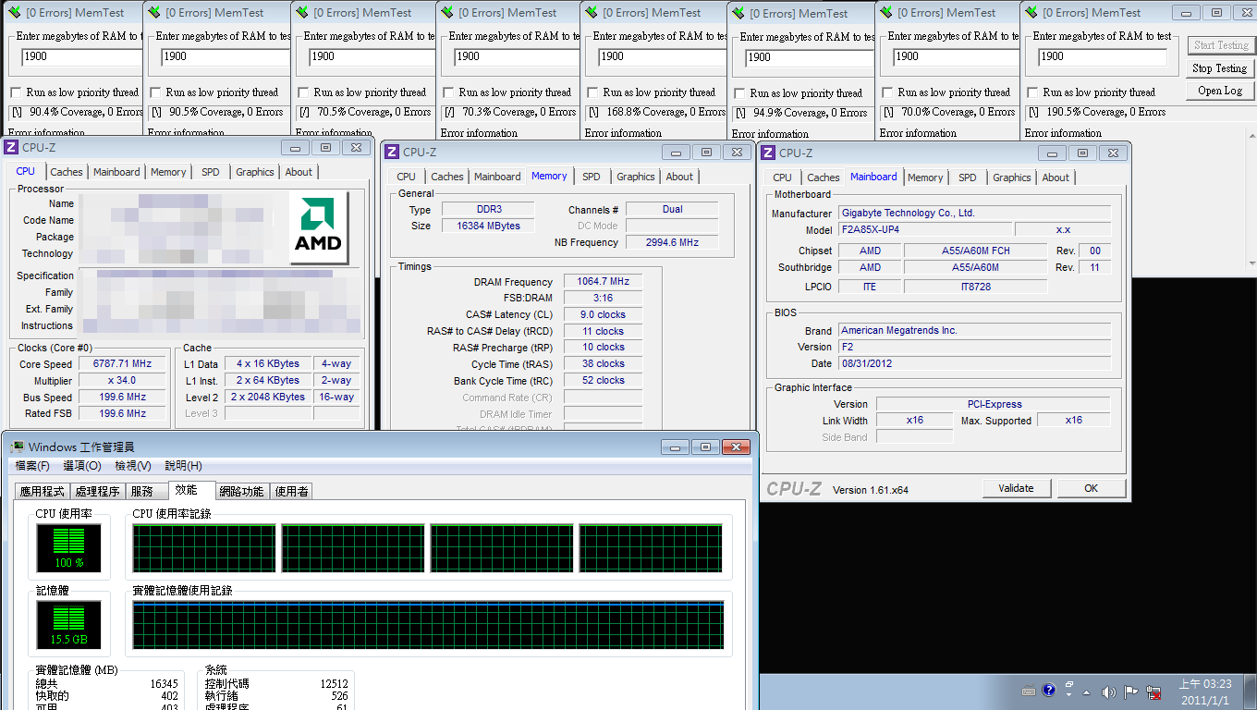Click the MemTest title icon of the 94.9% coverage window
1257x710 pixels.
[738, 14]
